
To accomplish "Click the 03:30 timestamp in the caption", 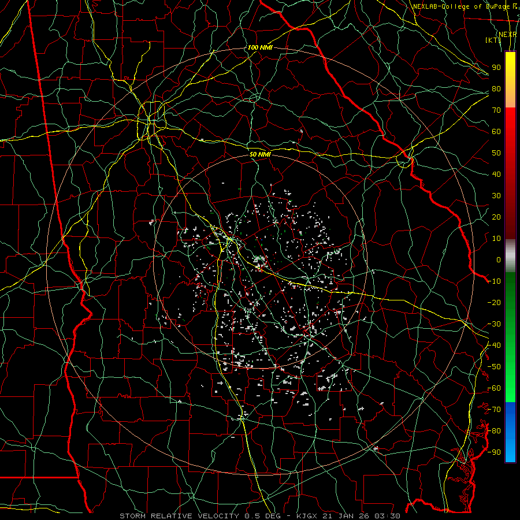I will [387, 516].
